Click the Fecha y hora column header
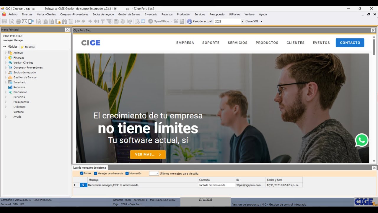The image size is (378, 213). (x=284, y=180)
